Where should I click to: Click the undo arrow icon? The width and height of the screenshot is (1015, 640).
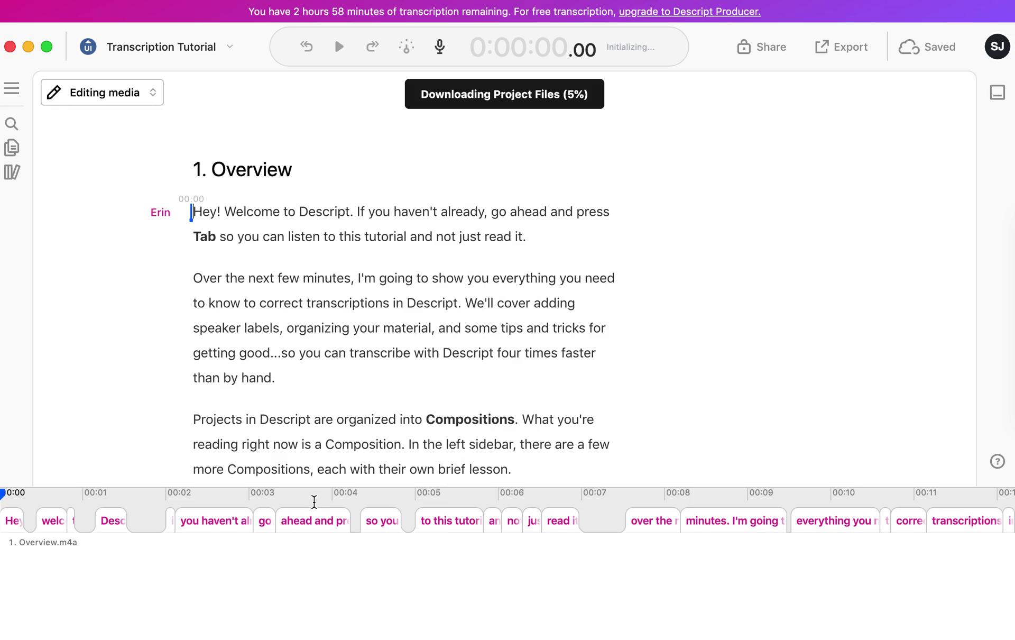pos(307,47)
